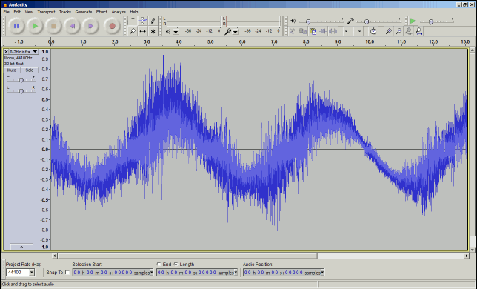The image size is (477, 289).
Task: Click the Silence audio icon
Action: click(333, 31)
